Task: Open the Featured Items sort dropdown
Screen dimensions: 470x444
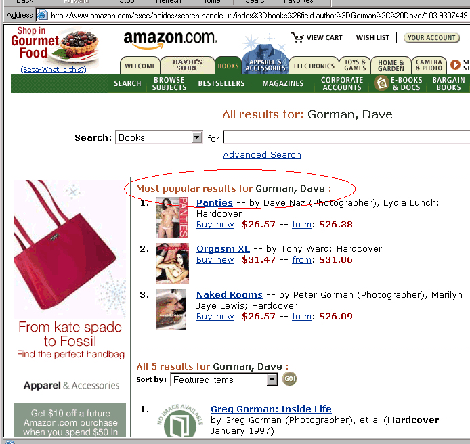Action: coord(272,380)
